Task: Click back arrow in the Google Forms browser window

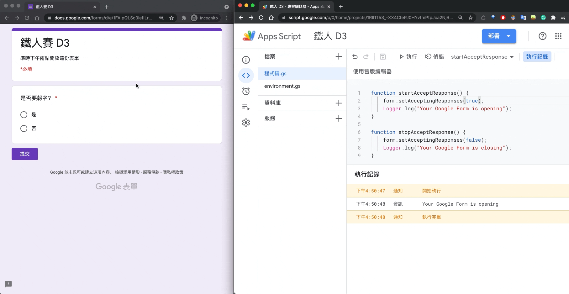Action: (x=7, y=18)
